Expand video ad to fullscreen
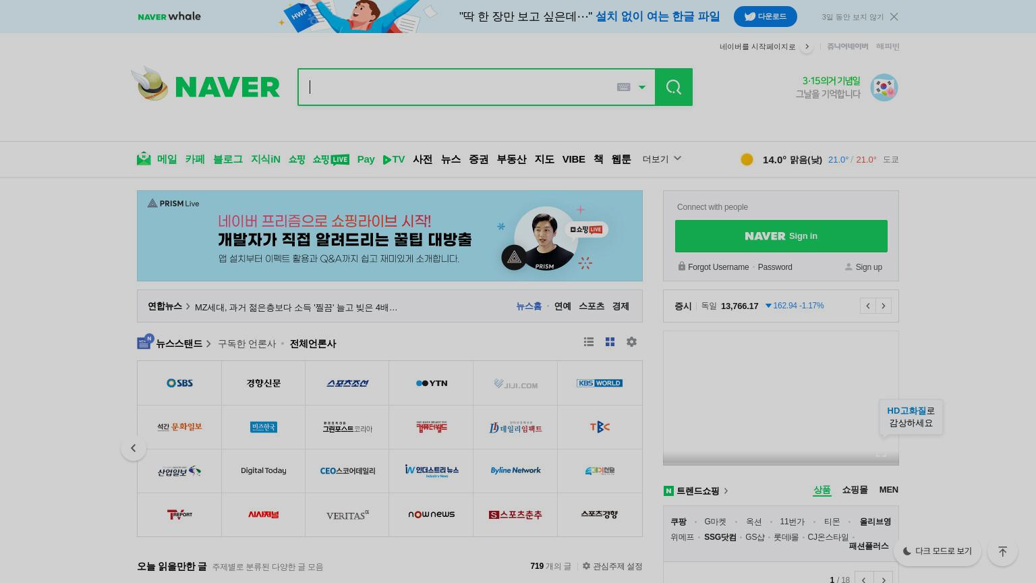Viewport: 1036px width, 583px height. tap(881, 453)
